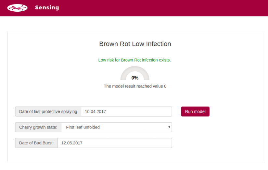Select the "First leaf unfolded" option text

coord(83,127)
